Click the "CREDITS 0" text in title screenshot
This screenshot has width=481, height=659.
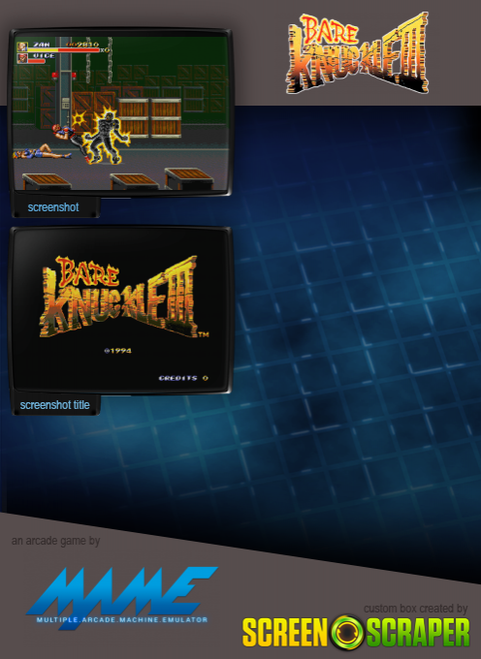click(x=183, y=378)
